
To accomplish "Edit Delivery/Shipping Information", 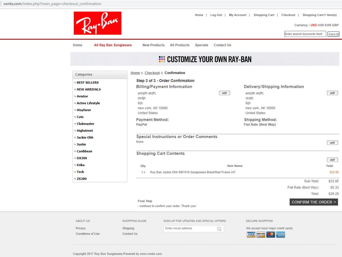I will coord(332,93).
